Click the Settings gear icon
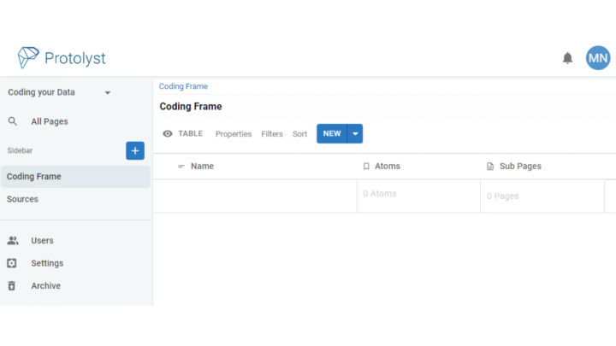Viewport: 616px width, 346px height. point(12,263)
